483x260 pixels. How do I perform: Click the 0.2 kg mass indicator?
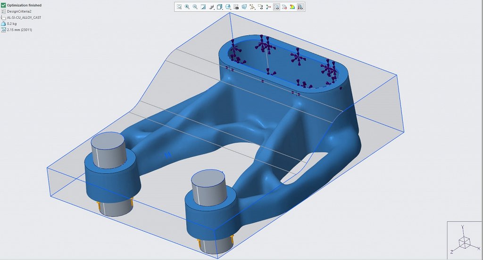pos(12,23)
